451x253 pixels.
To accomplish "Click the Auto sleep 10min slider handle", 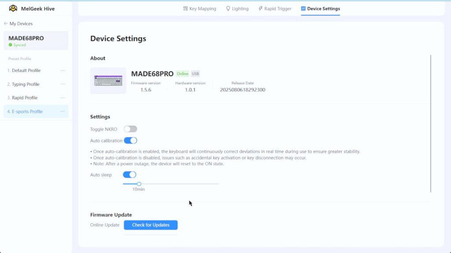I will (x=139, y=184).
